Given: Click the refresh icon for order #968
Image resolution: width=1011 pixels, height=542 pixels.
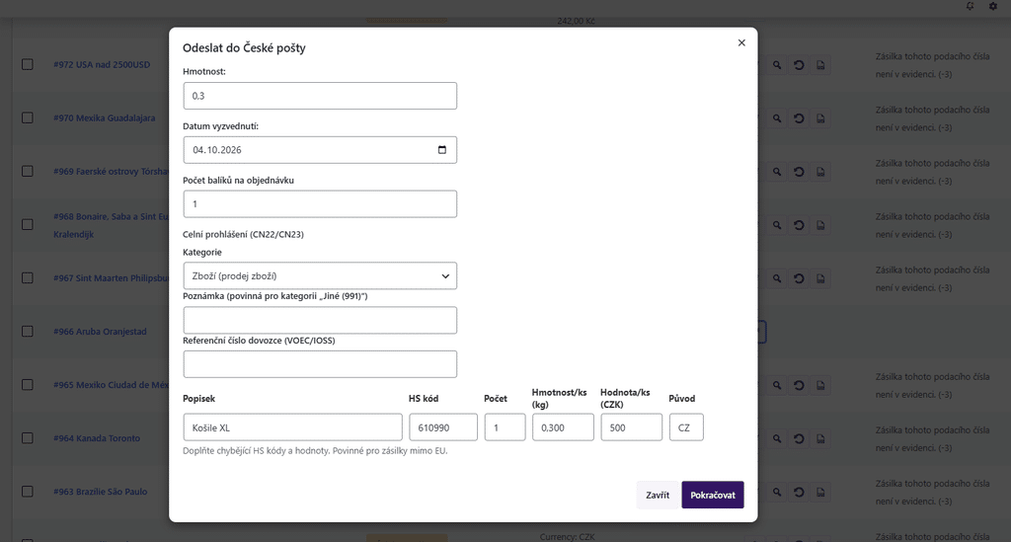Looking at the screenshot, I should coord(799,225).
